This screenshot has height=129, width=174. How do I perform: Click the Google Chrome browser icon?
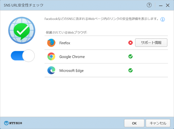(x=51, y=57)
